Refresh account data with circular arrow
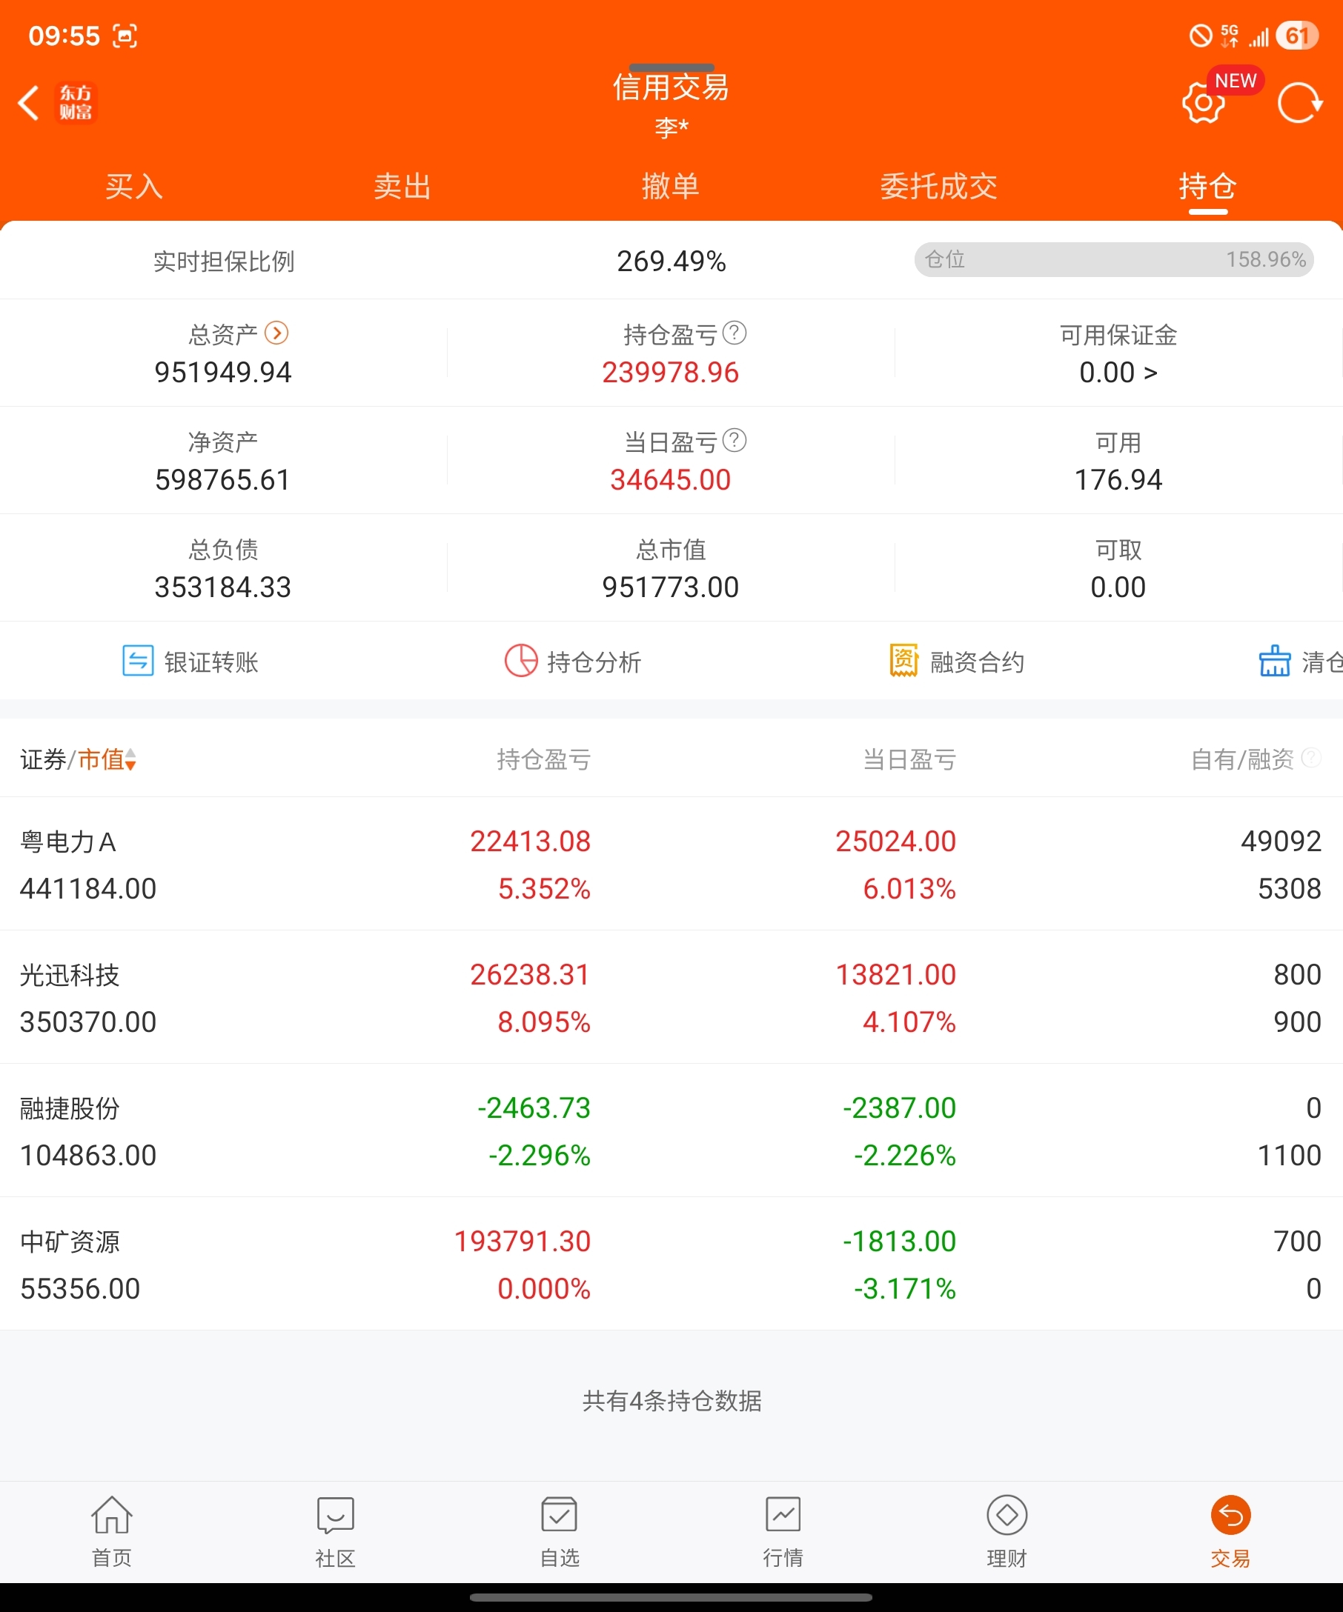This screenshot has width=1343, height=1612. [1299, 103]
